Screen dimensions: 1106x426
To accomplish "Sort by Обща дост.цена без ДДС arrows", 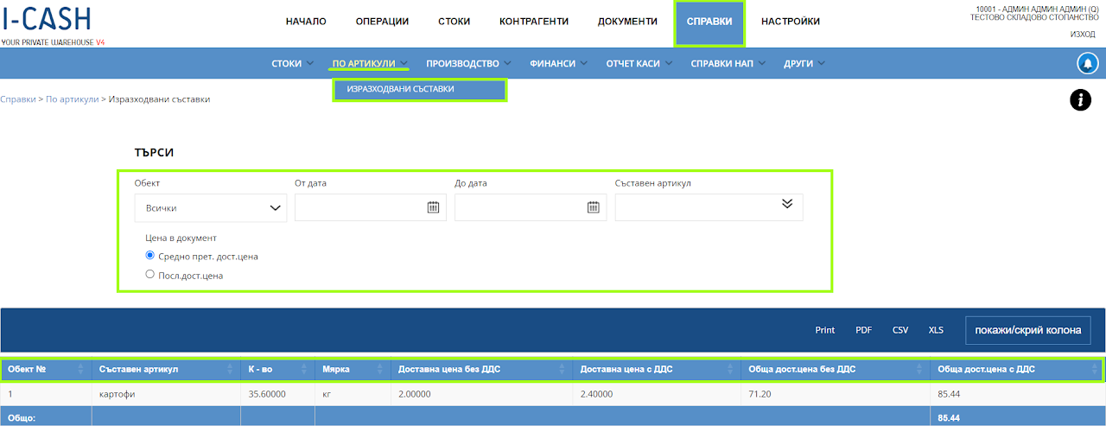I will coord(921,370).
